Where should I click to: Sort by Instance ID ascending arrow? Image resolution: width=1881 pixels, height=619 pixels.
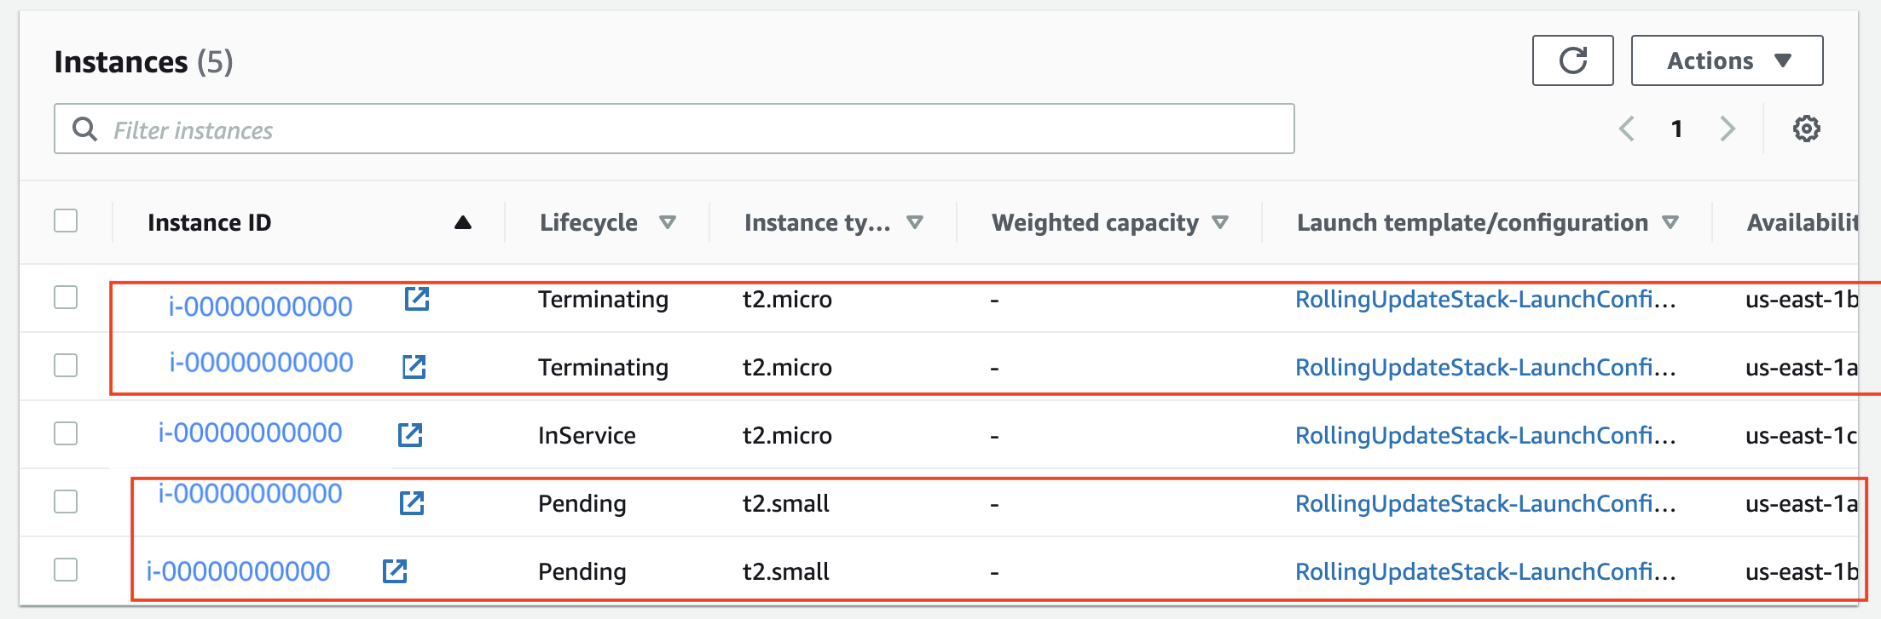click(x=463, y=222)
